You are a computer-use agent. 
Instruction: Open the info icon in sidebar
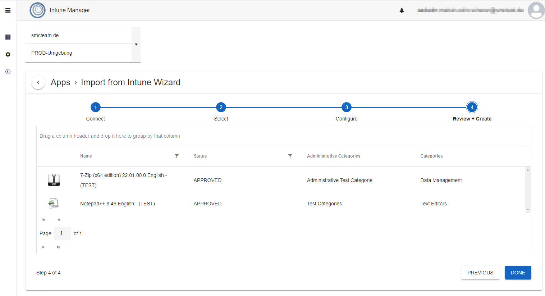tap(8, 72)
